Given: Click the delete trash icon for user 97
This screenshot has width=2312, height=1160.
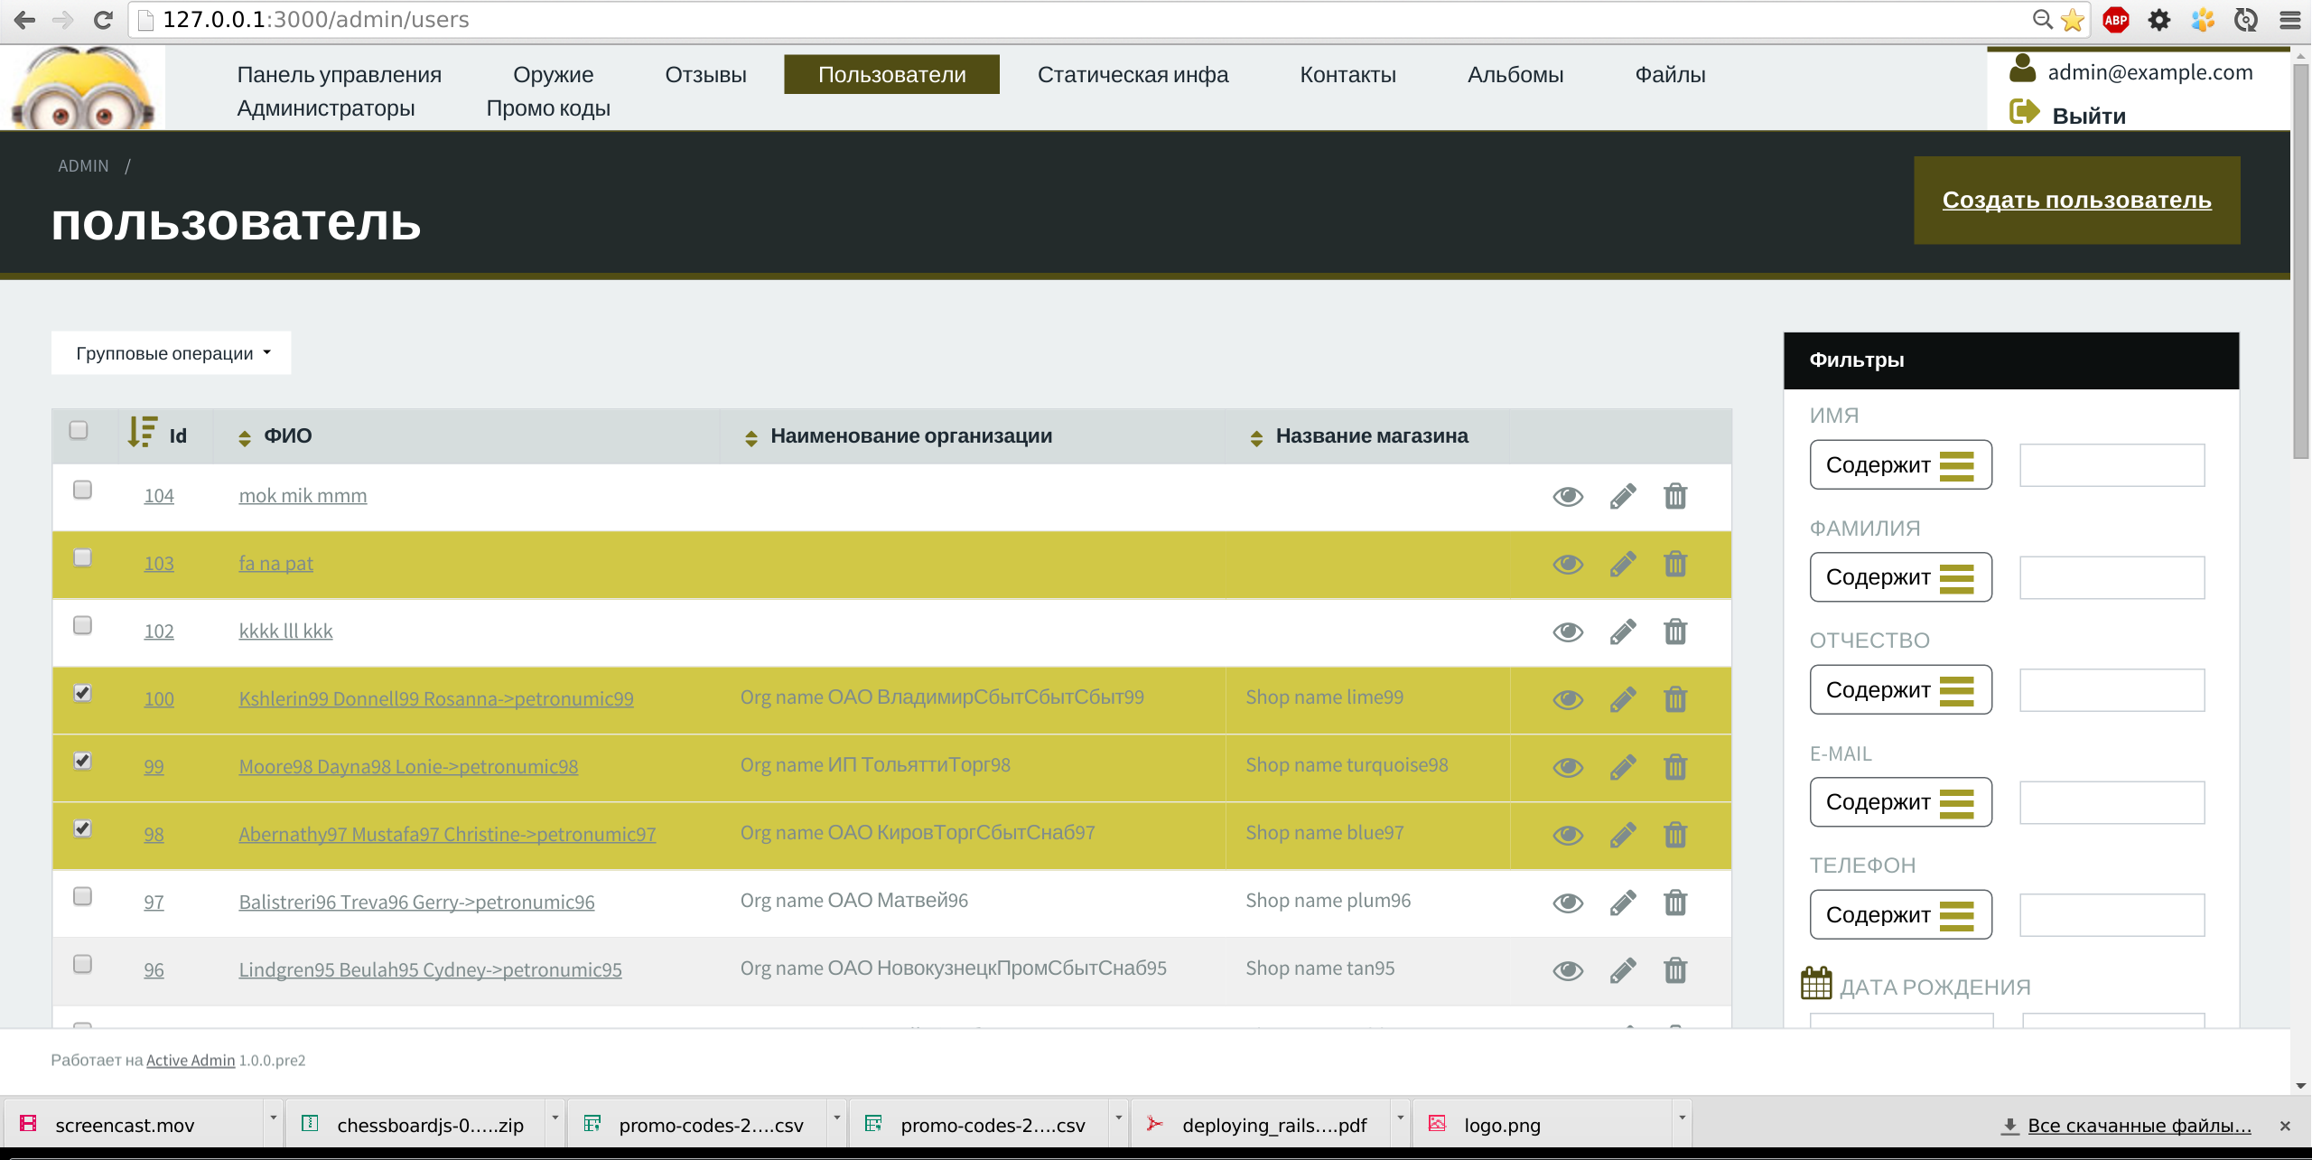Looking at the screenshot, I should pyautogui.click(x=1675, y=902).
